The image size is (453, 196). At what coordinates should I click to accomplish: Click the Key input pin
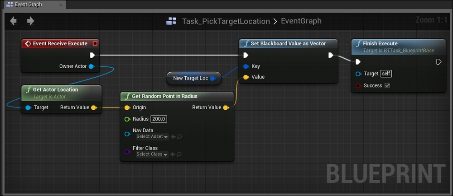[x=246, y=66]
